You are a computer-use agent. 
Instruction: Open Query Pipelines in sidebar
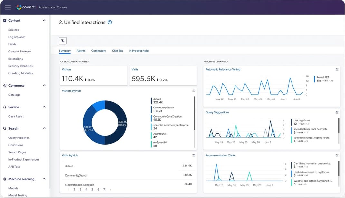point(19,138)
